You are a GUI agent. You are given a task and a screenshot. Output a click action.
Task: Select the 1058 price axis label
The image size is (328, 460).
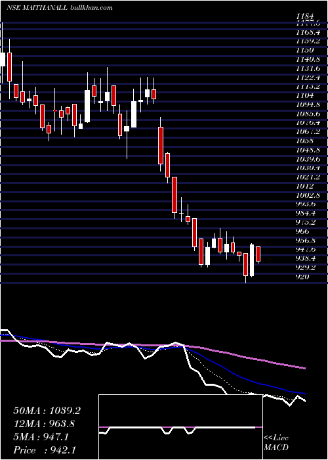(304, 141)
